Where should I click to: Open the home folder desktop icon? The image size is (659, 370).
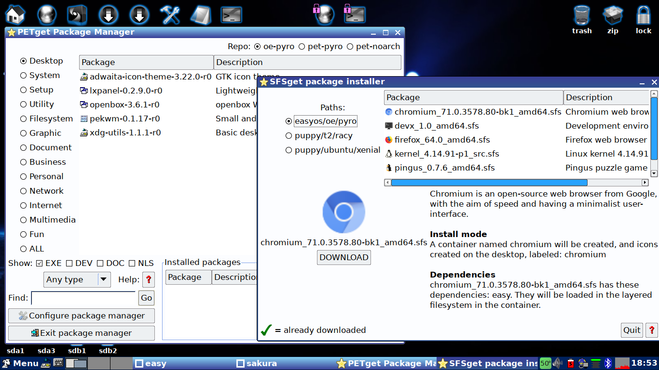pyautogui.click(x=15, y=14)
